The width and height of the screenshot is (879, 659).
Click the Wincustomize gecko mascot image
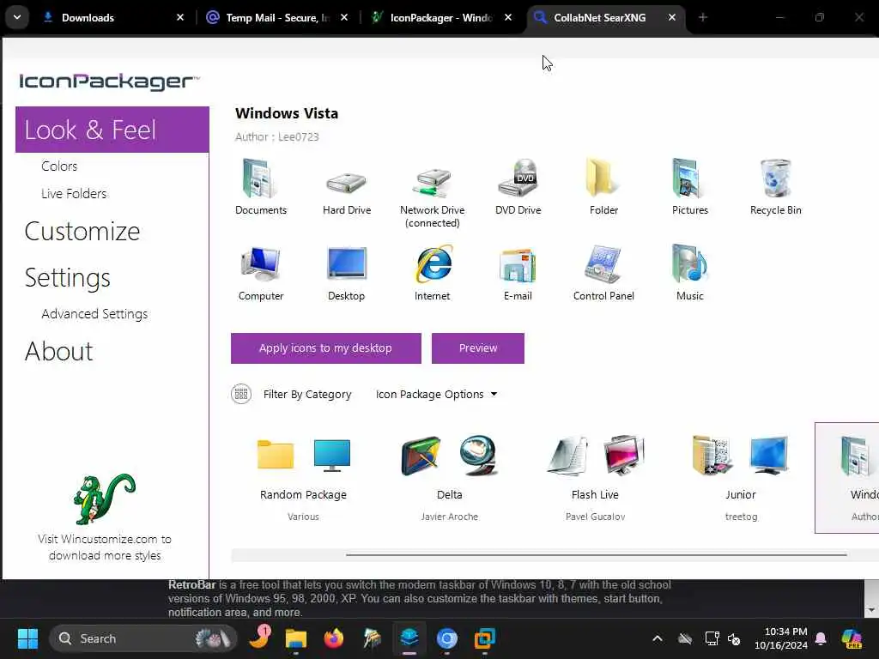tap(104, 499)
